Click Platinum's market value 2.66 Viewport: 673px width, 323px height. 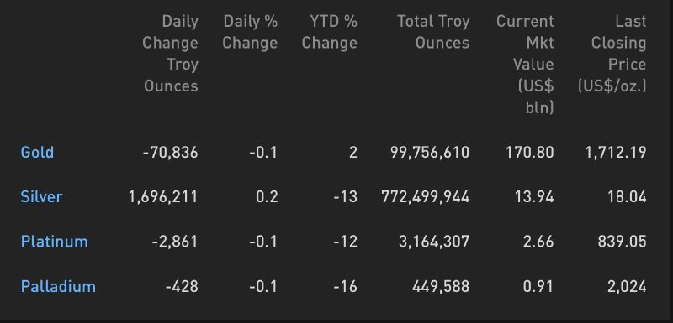[x=538, y=242]
